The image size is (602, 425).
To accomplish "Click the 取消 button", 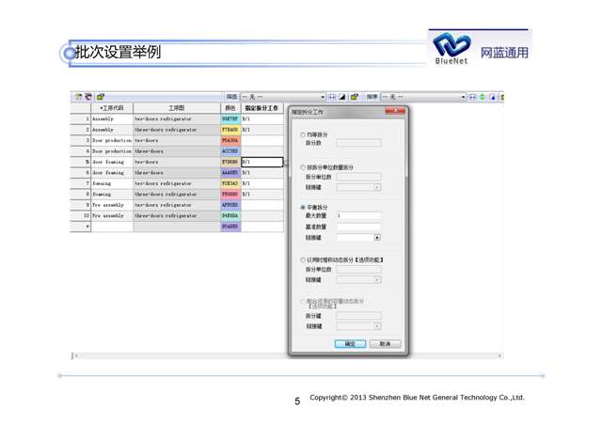I will [385, 344].
